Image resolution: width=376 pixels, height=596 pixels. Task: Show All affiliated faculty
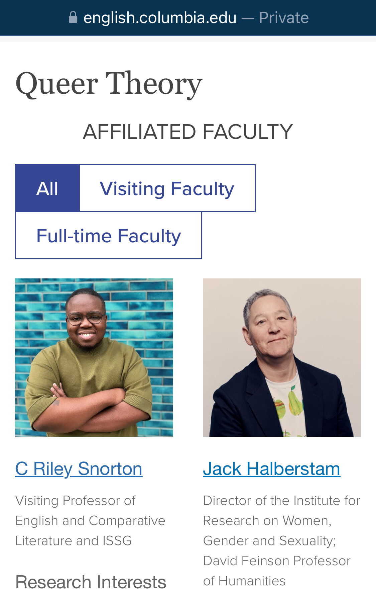47,188
